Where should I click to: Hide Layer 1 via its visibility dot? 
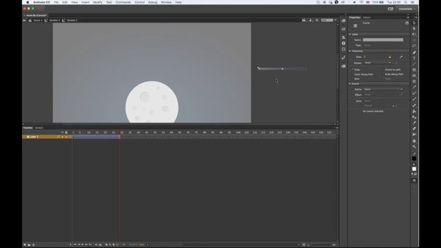[x=63, y=136]
